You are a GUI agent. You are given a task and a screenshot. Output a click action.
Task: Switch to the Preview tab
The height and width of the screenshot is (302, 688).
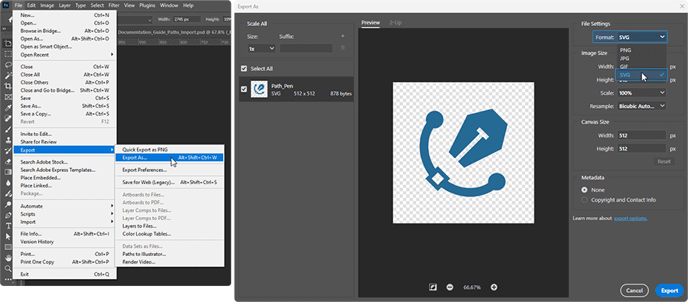pos(370,22)
